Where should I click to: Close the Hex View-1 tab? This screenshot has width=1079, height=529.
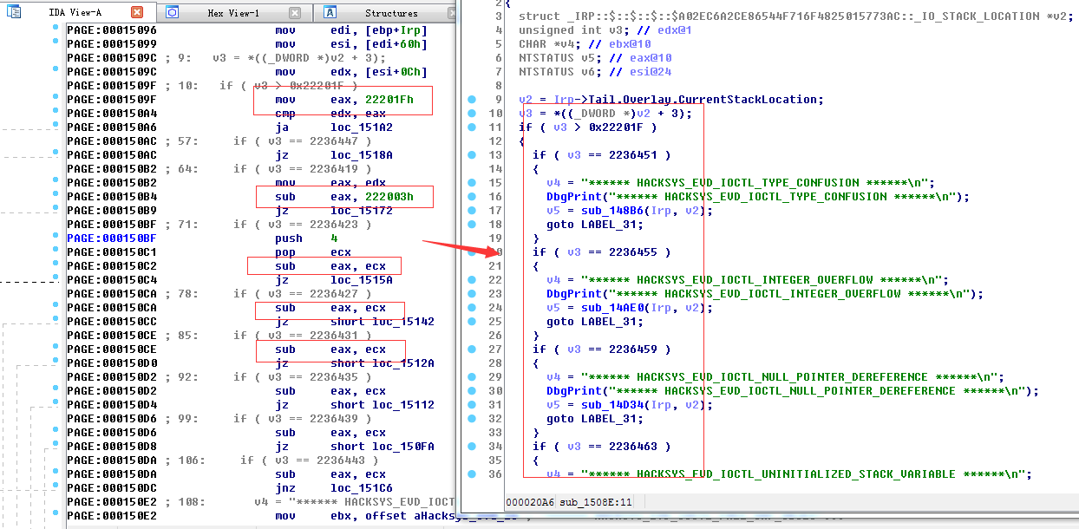click(295, 12)
